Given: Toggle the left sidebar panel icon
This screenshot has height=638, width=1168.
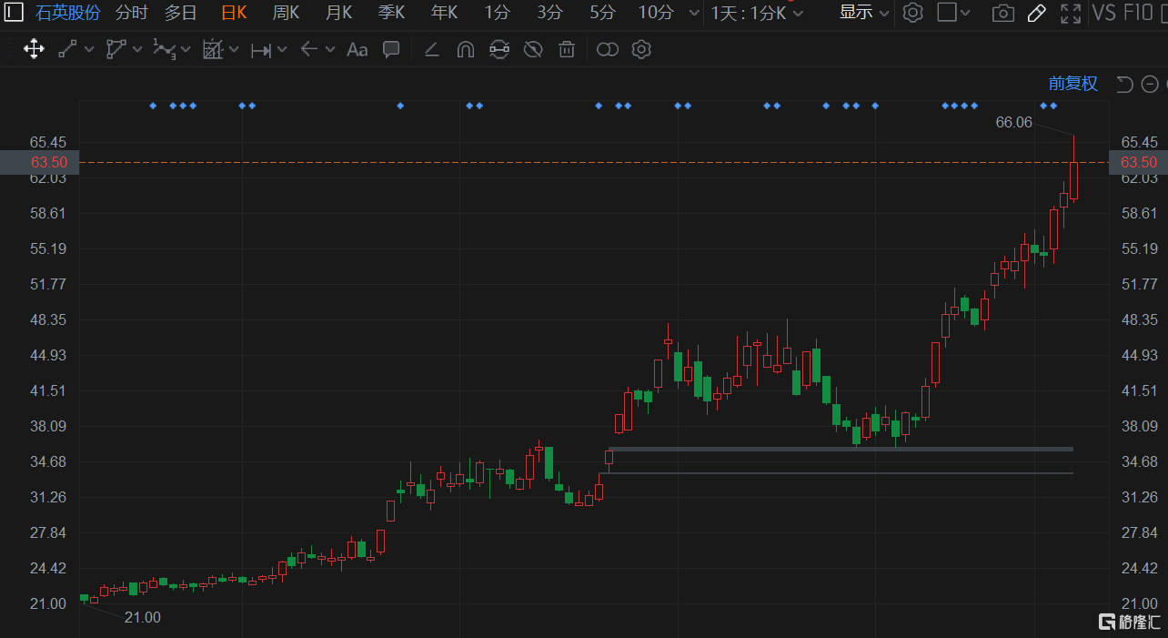Looking at the screenshot, I should [14, 13].
